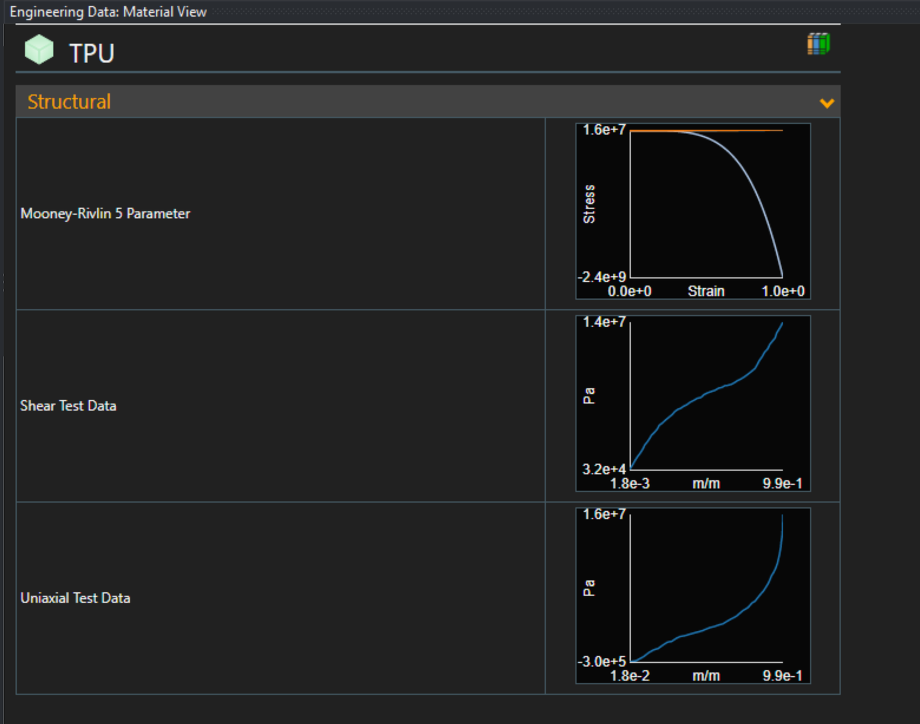Select the Mooney-Rivlin 5 Parameter row
Image resolution: width=920 pixels, height=724 pixels.
pyautogui.click(x=105, y=213)
